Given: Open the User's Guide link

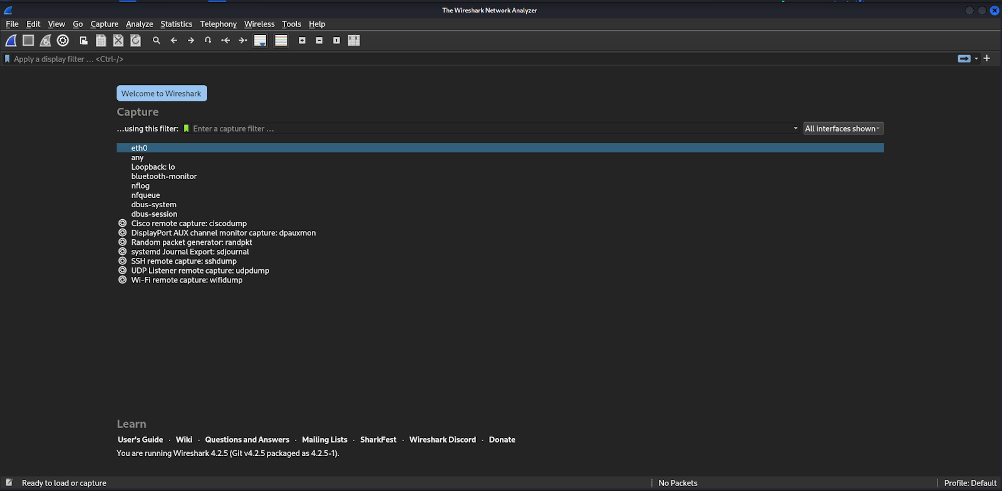Looking at the screenshot, I should [140, 440].
